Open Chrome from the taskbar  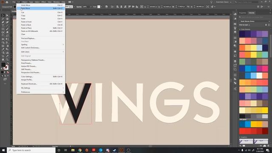pyautogui.click(x=80, y=150)
